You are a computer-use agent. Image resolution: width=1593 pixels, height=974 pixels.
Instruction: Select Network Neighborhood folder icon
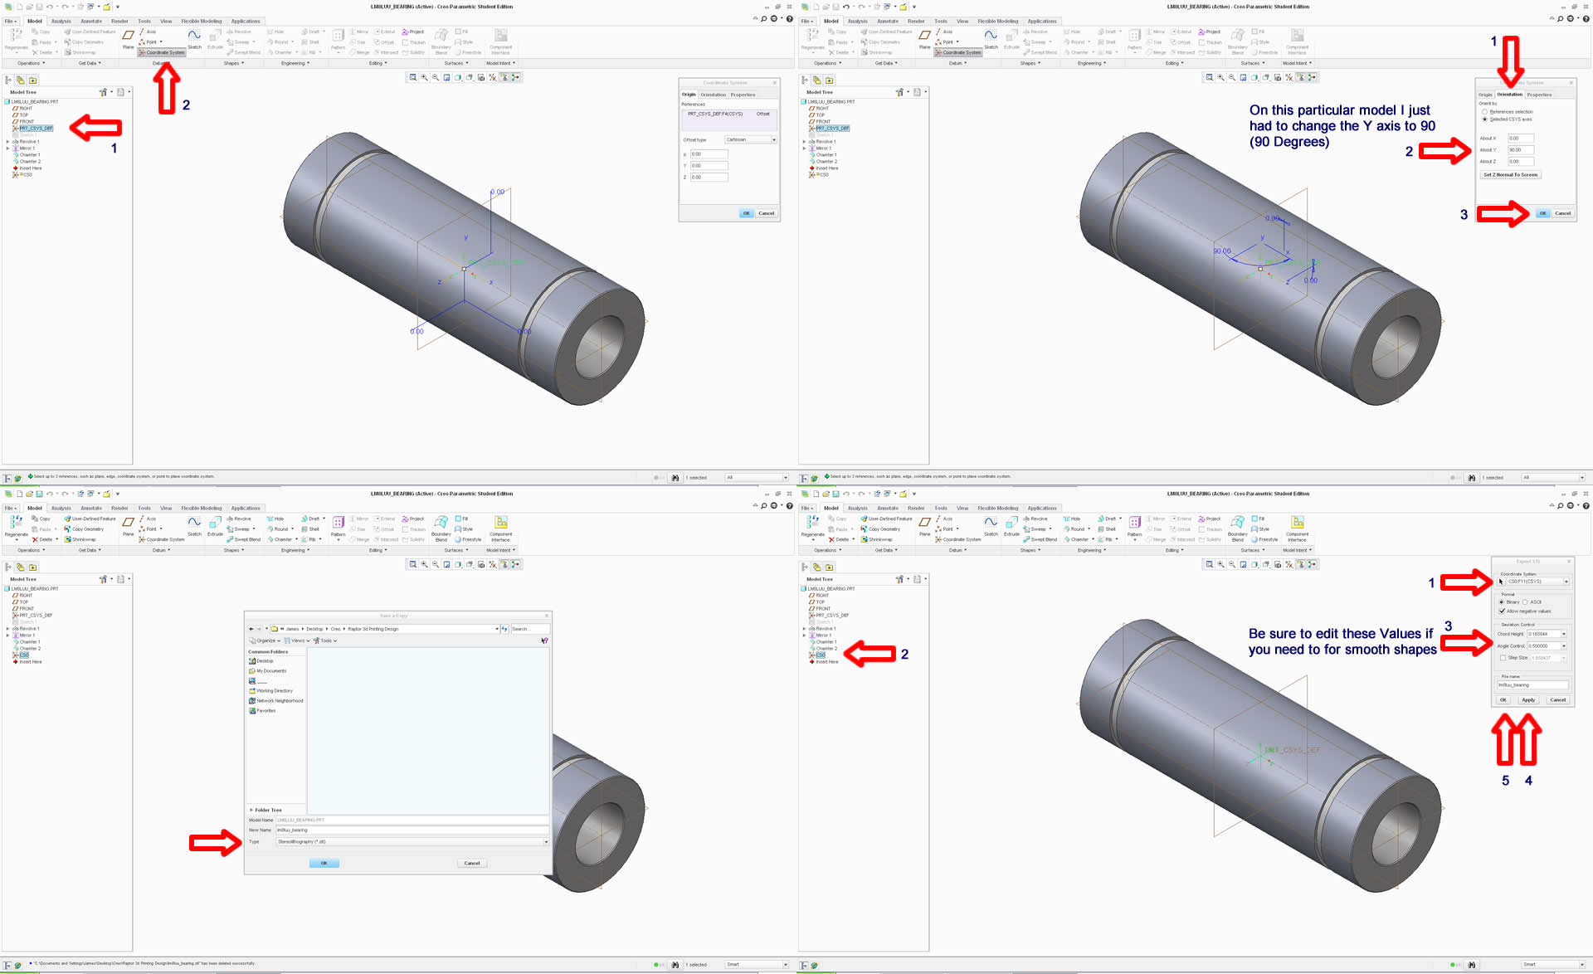point(252,700)
